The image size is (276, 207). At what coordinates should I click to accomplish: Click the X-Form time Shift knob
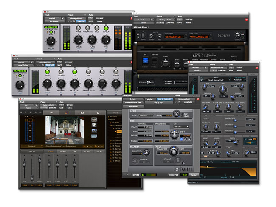(x=174, y=135)
